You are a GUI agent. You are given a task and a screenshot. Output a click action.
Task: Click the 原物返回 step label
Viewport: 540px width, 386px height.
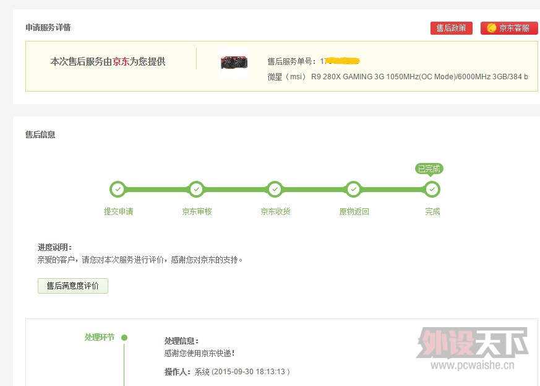354,211
